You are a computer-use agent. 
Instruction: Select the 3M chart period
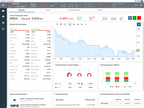tap(82, 24)
